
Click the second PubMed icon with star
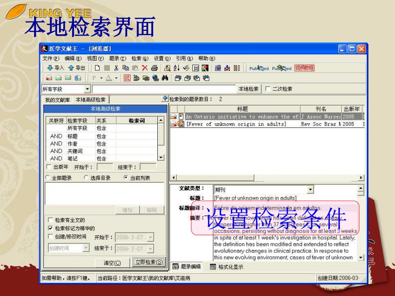coord(282,68)
